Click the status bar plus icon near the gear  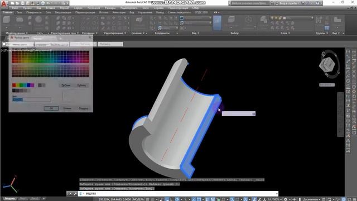(294, 199)
